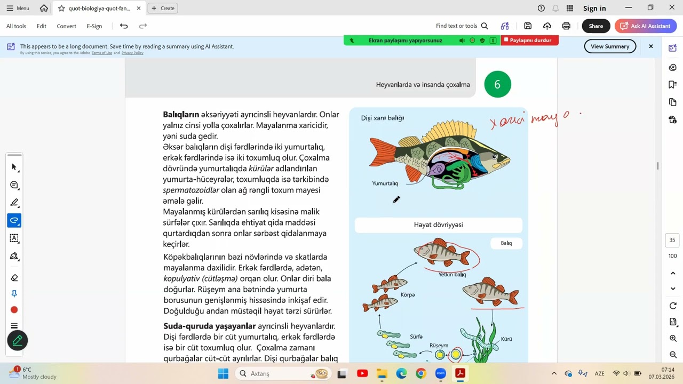Open Chrome from the taskbar
Image resolution: width=683 pixels, height=384 pixels.
pos(421,373)
